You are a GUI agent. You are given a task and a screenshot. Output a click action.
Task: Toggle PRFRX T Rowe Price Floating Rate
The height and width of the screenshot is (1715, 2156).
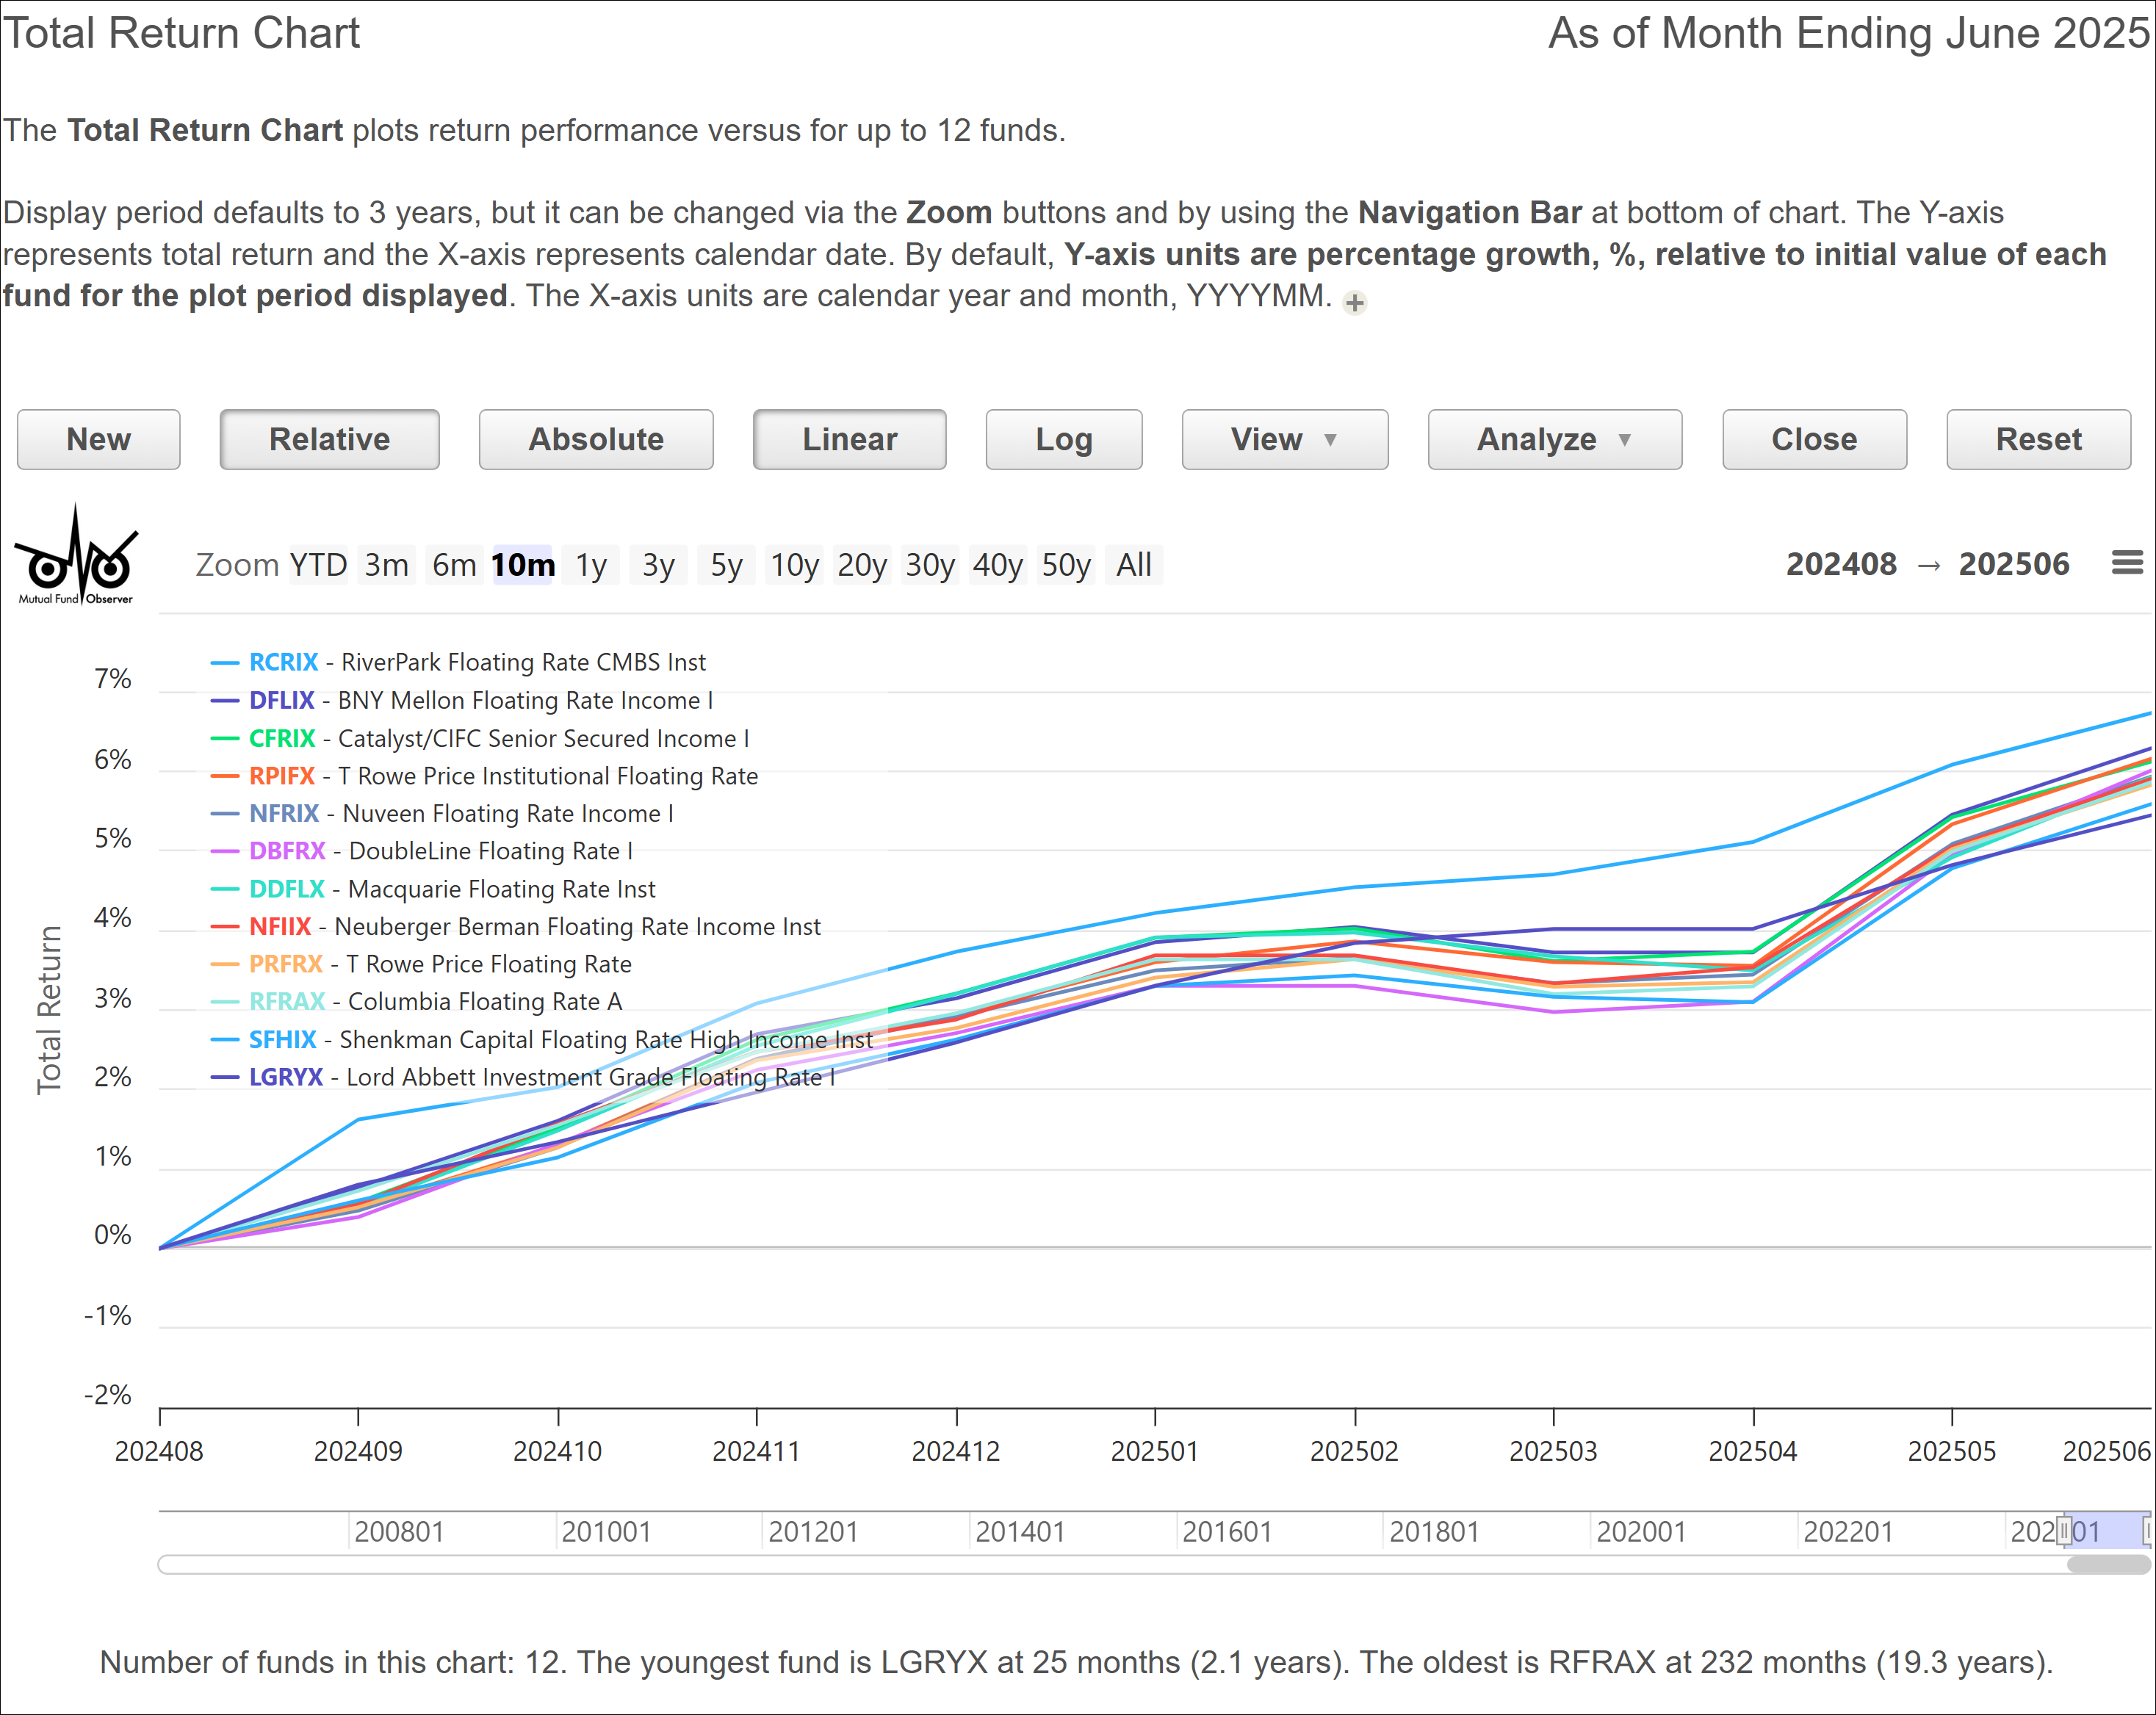point(421,964)
